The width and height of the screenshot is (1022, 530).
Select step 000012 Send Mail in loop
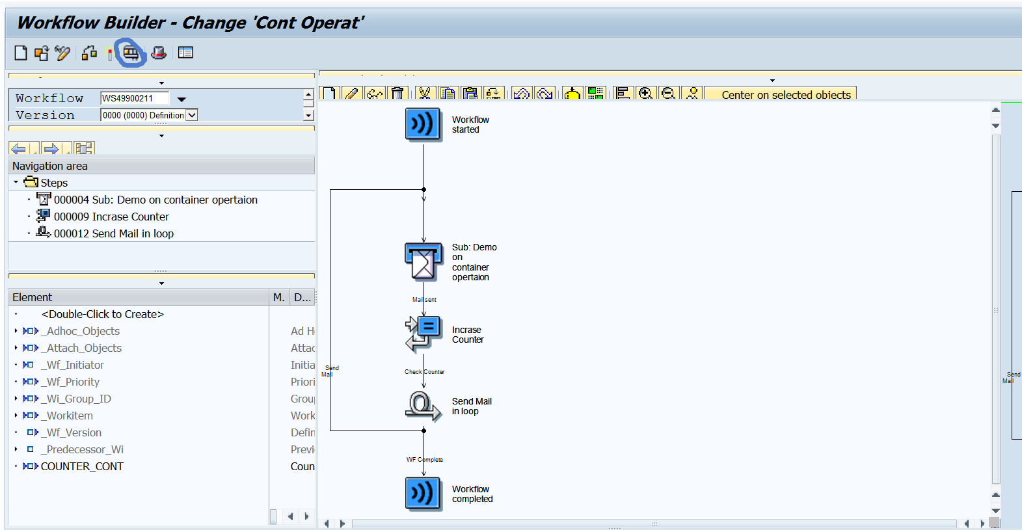[113, 233]
